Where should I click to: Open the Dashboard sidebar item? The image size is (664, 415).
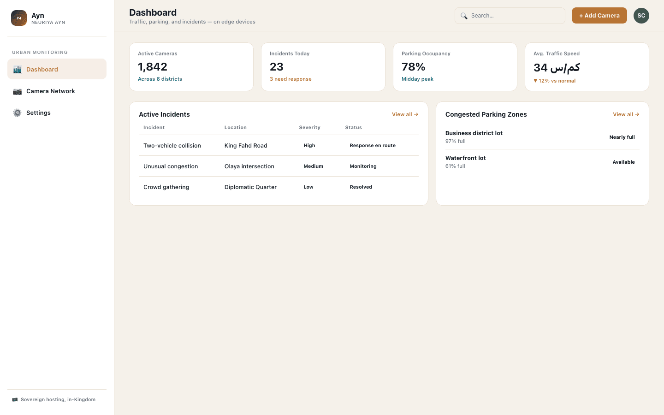(57, 69)
